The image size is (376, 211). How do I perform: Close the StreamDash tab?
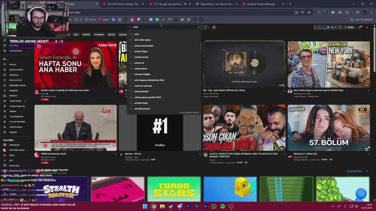point(237,4)
